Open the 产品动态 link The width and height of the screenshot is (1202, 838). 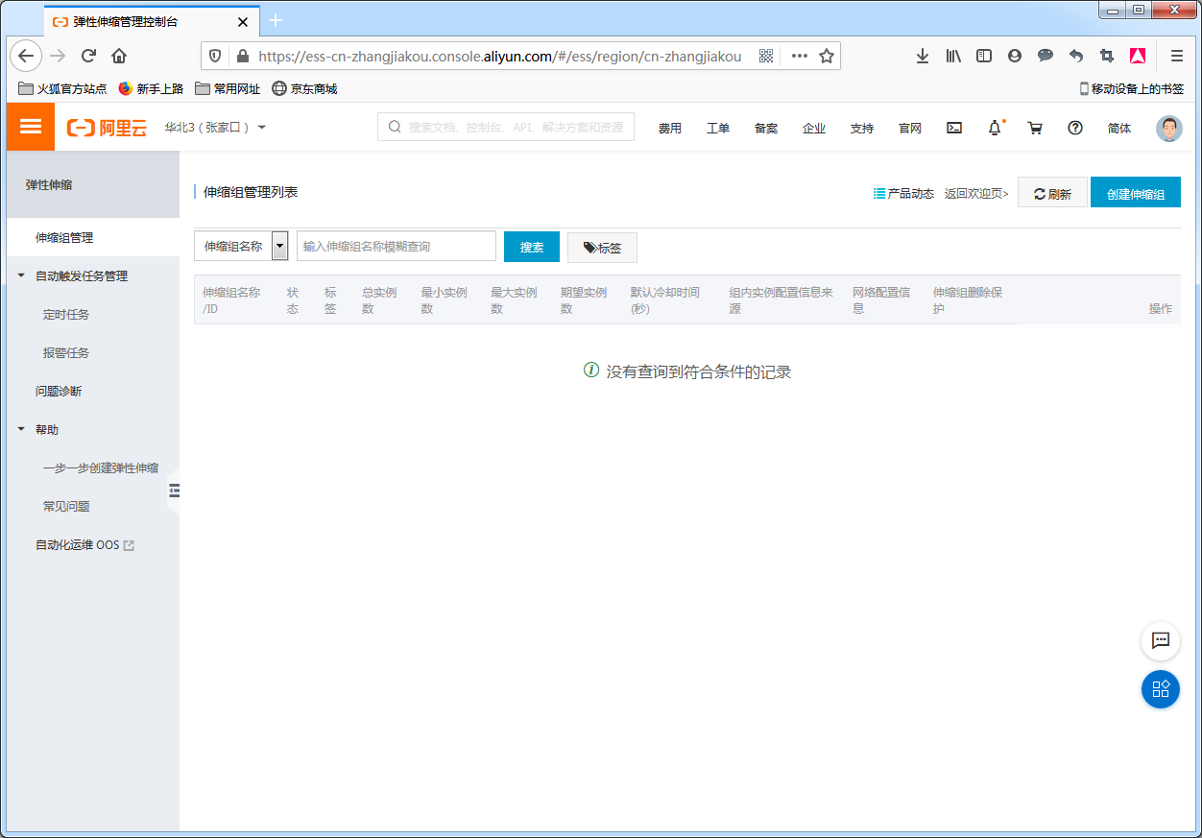903,193
